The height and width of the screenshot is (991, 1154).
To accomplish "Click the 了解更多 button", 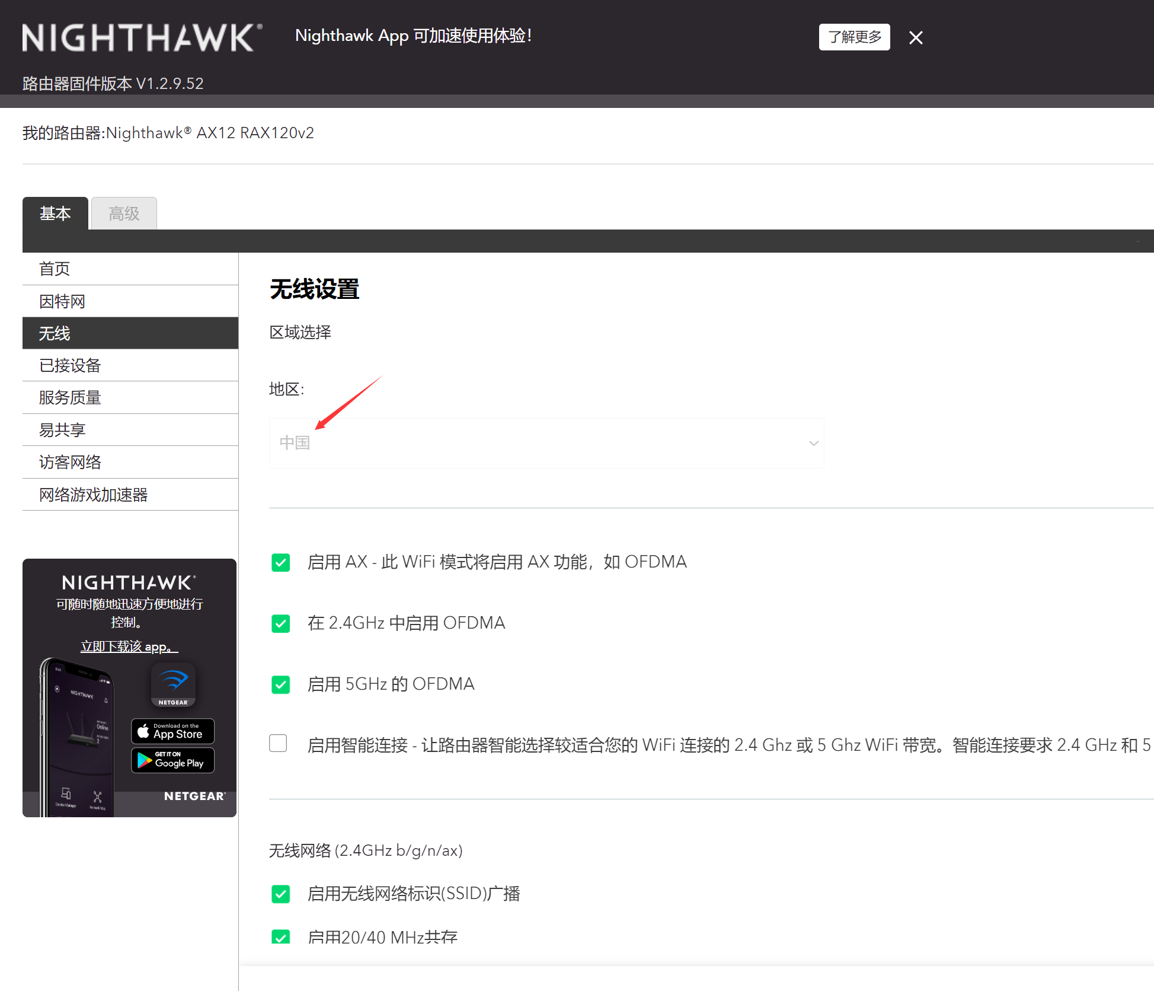I will pos(854,37).
